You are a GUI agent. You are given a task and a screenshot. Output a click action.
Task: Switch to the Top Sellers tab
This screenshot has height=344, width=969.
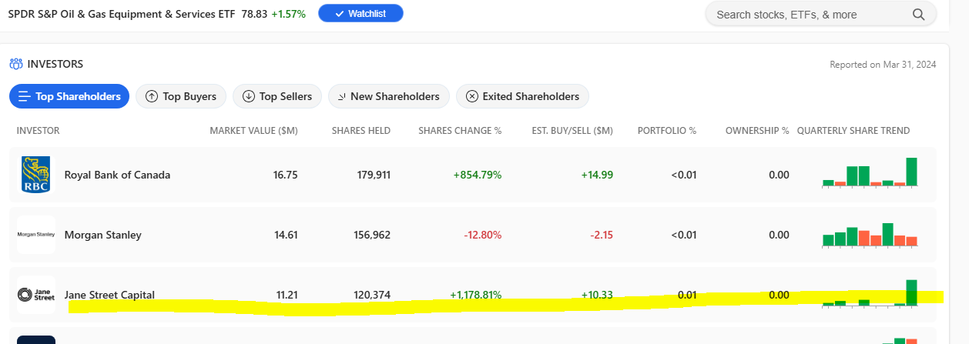277,96
